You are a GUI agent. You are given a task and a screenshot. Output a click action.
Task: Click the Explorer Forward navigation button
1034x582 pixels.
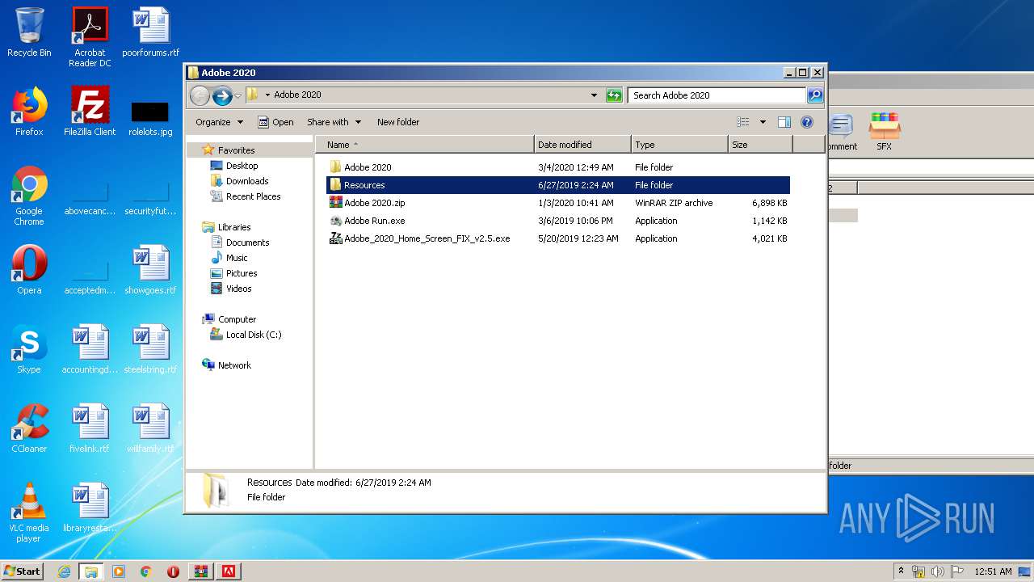pyautogui.click(x=222, y=95)
